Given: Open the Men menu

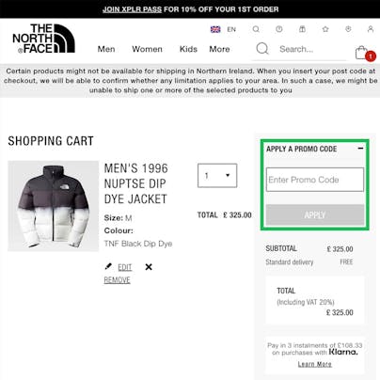Looking at the screenshot, I should click(106, 49).
